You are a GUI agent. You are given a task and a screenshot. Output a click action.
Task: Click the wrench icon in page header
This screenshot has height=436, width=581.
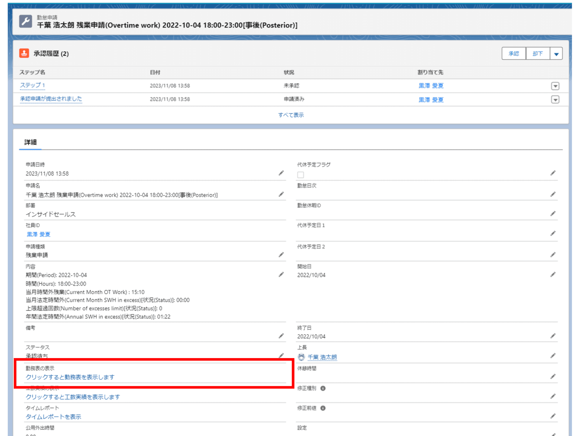(26, 21)
